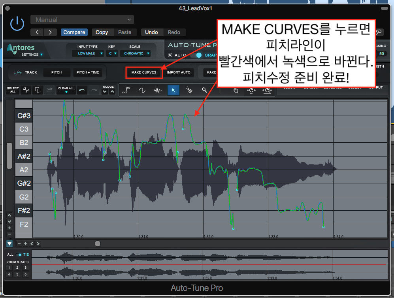Go to previous preset with left arrow
394x298 pixels.
(37, 32)
